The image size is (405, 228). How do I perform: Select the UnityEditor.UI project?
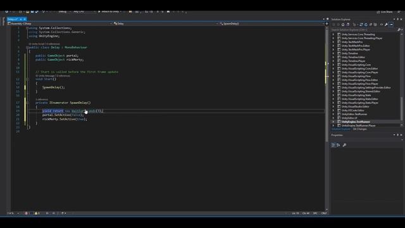[349, 118]
